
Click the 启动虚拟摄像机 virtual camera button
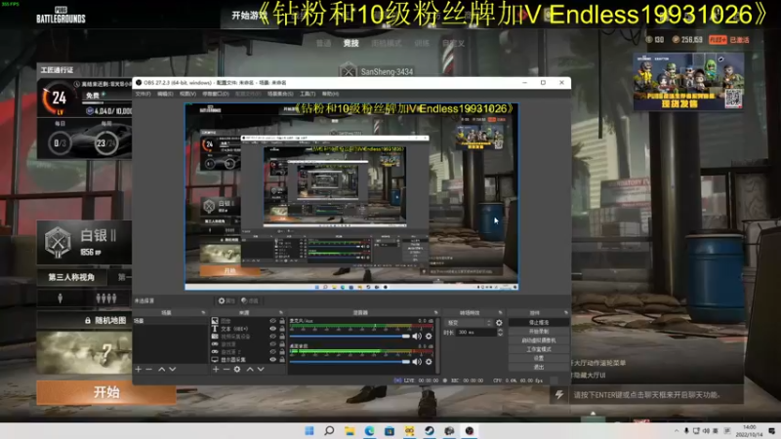539,340
